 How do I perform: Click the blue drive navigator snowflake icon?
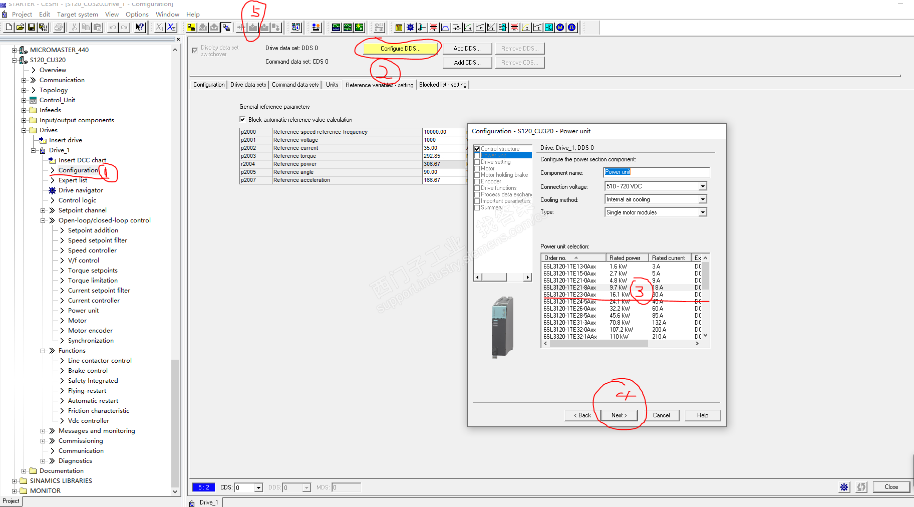pyautogui.click(x=410, y=28)
